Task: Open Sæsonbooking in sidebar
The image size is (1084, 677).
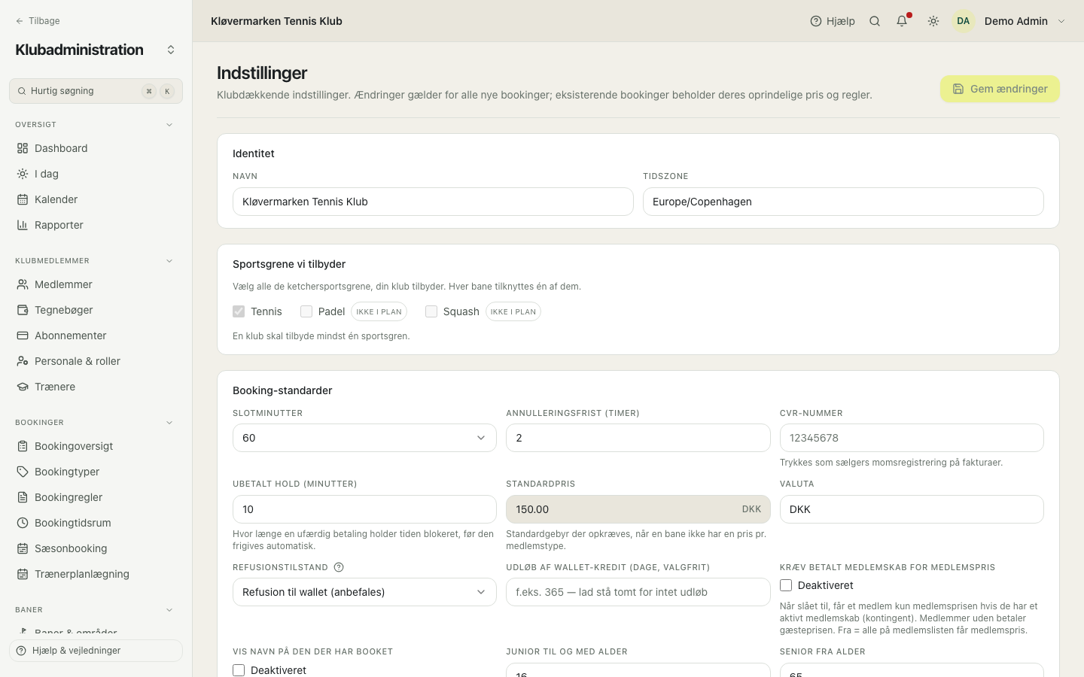Action: coord(96,548)
